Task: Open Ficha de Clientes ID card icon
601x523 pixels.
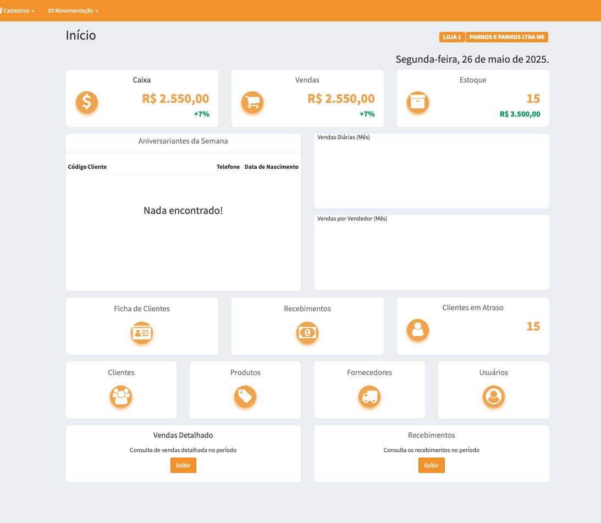Action: pyautogui.click(x=142, y=333)
